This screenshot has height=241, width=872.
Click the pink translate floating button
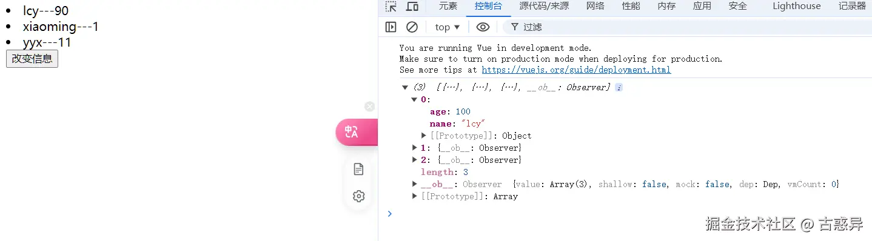(357, 132)
